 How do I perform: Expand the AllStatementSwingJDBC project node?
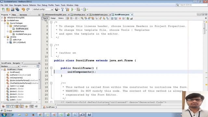click(x=2, y=18)
